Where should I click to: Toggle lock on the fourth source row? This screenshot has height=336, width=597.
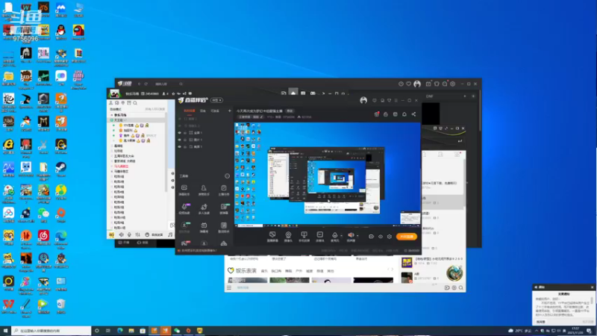185,140
